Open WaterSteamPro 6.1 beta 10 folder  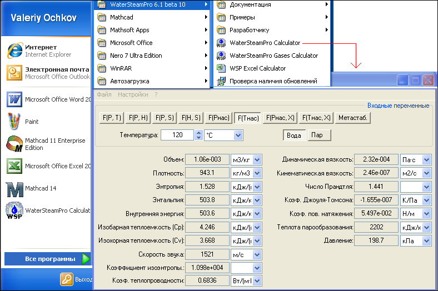pyautogui.click(x=152, y=4)
